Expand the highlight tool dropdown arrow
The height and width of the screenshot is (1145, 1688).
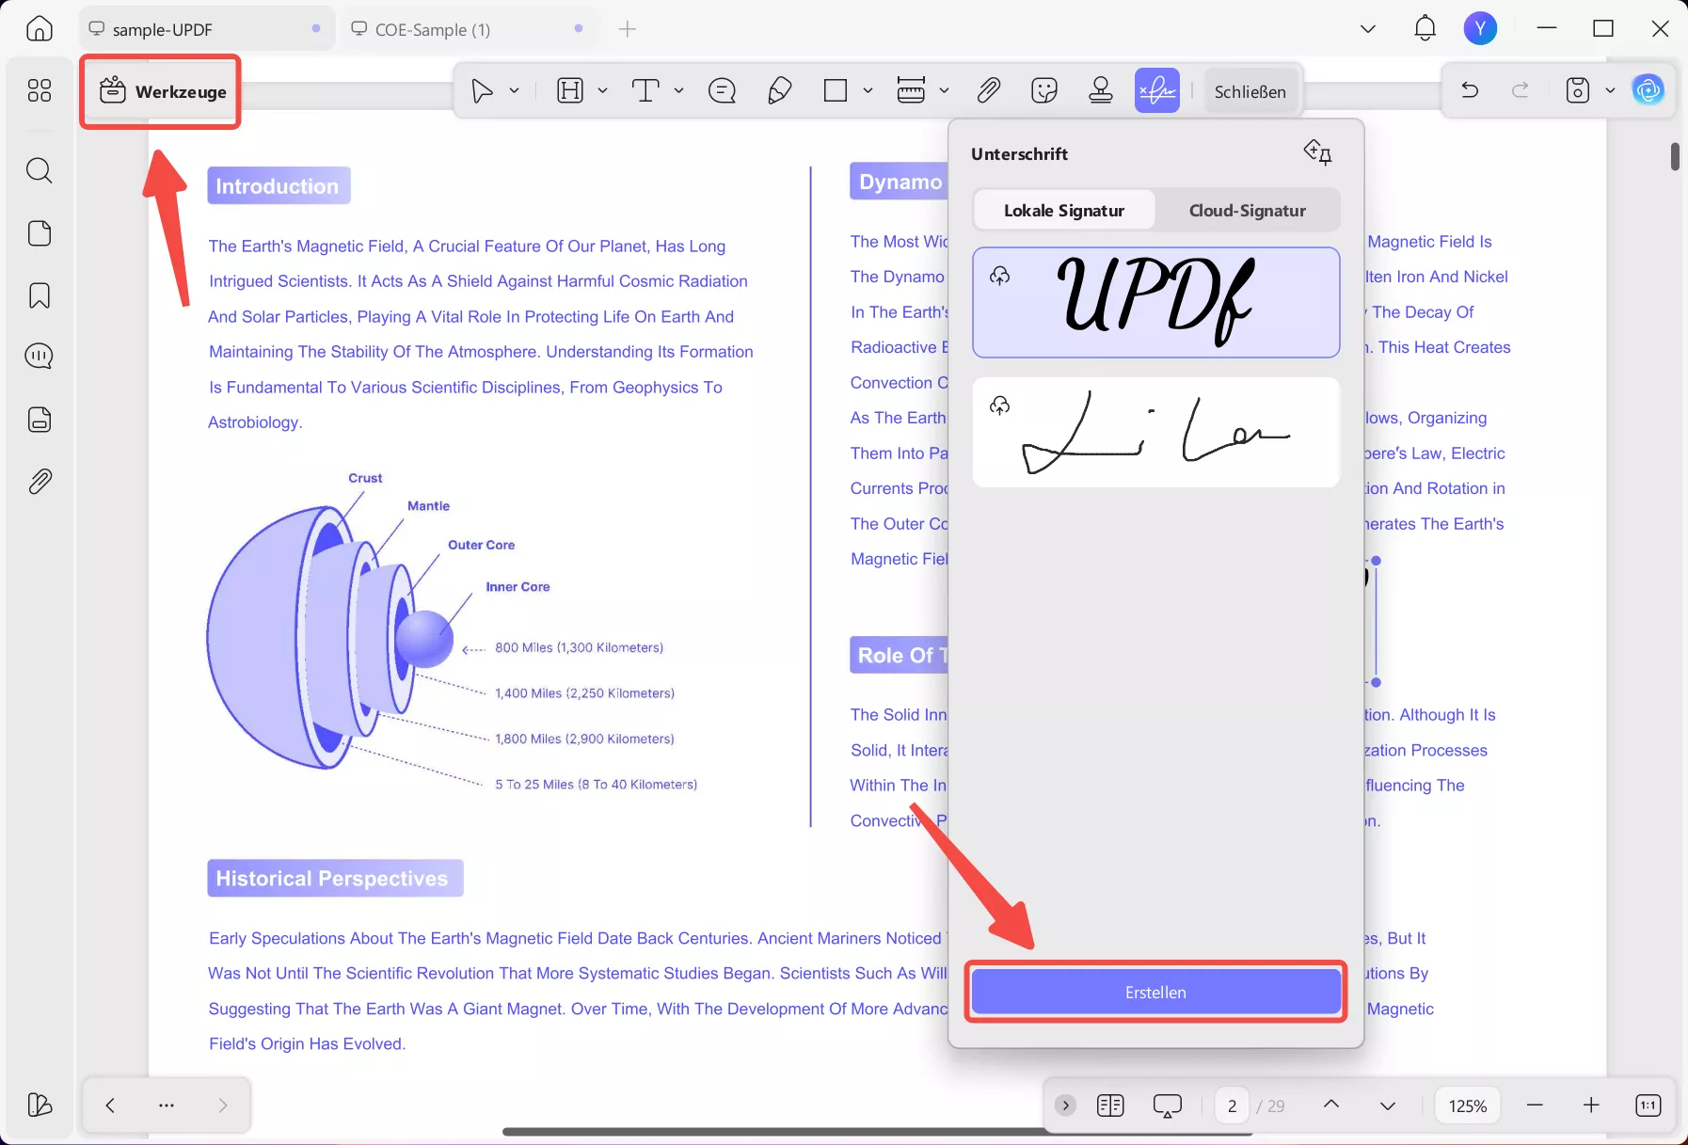[x=602, y=91]
